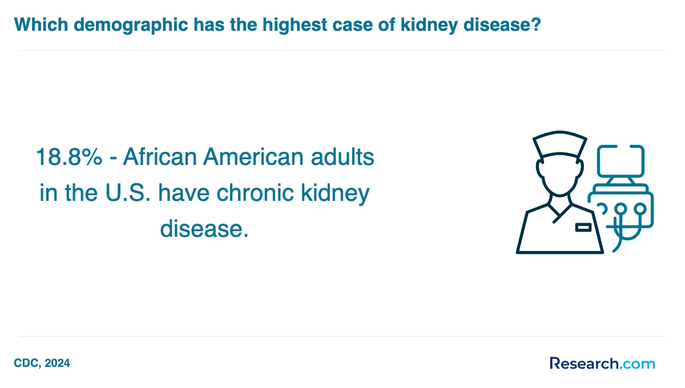Open the Research.com logo link
The width and height of the screenshot is (685, 388).
tap(602, 363)
